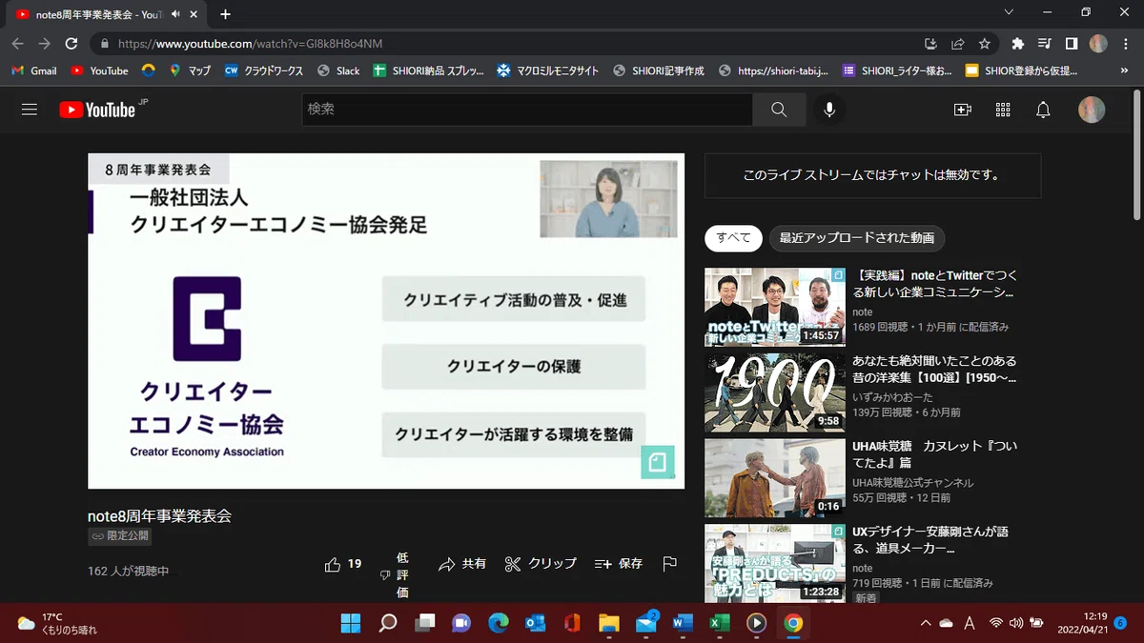Share the video with 共有
This screenshot has height=643, width=1144.
[462, 564]
